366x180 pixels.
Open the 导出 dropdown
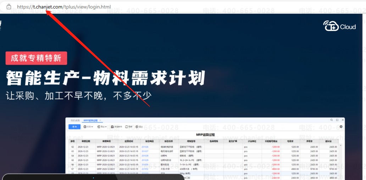[x=102, y=127]
